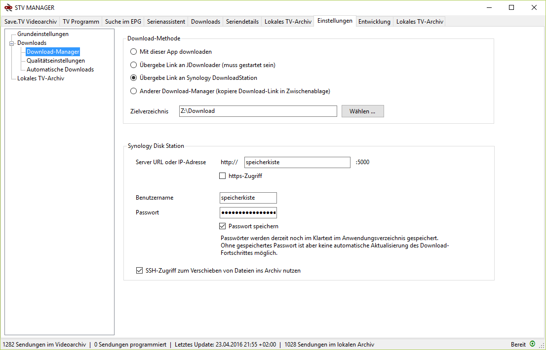Viewport: 546px width, 350px height.
Task: Click the Wählen button for Zielverzeichnis
Action: pyautogui.click(x=362, y=111)
